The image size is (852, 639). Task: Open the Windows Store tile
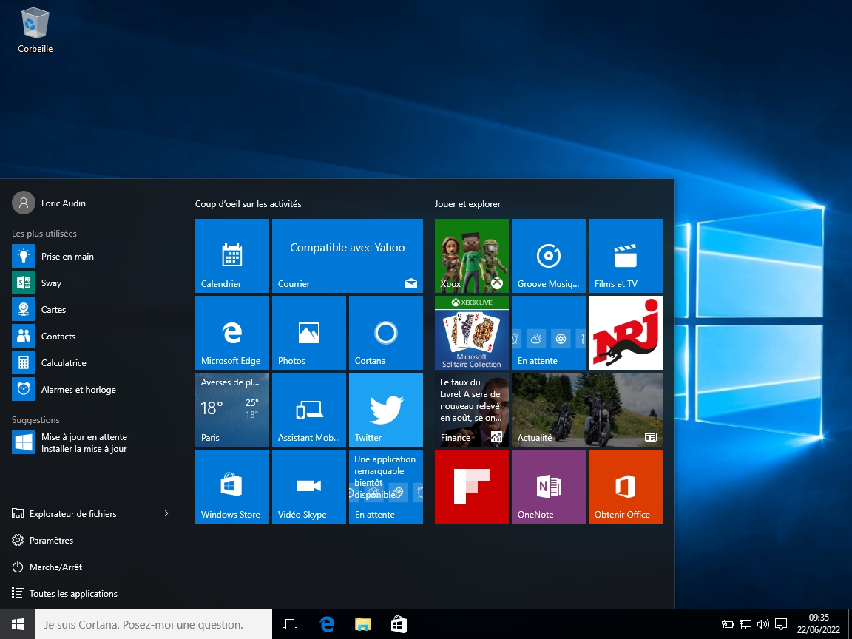[232, 487]
